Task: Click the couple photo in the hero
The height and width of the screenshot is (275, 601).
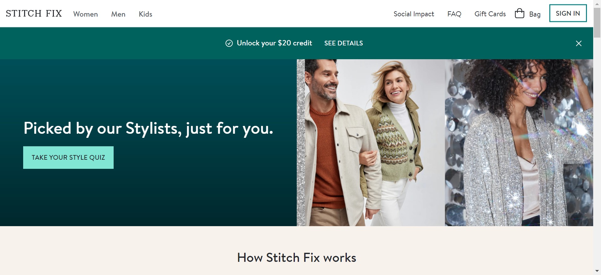Action: click(371, 143)
